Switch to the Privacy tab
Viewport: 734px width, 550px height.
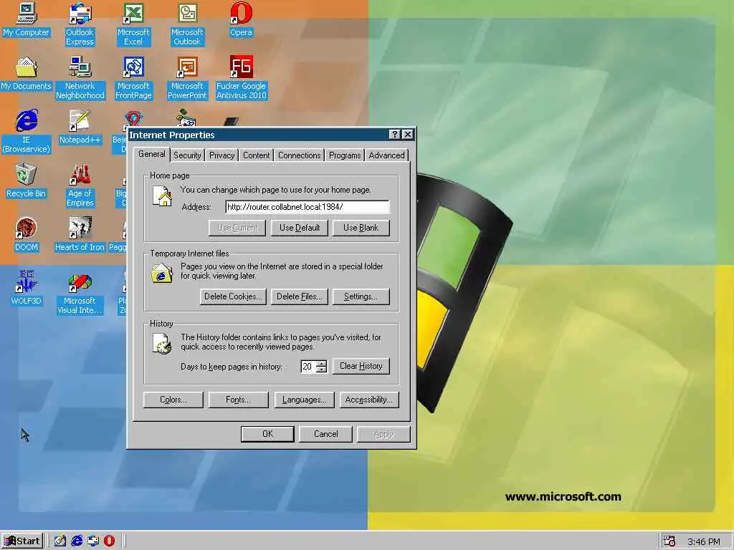point(222,155)
